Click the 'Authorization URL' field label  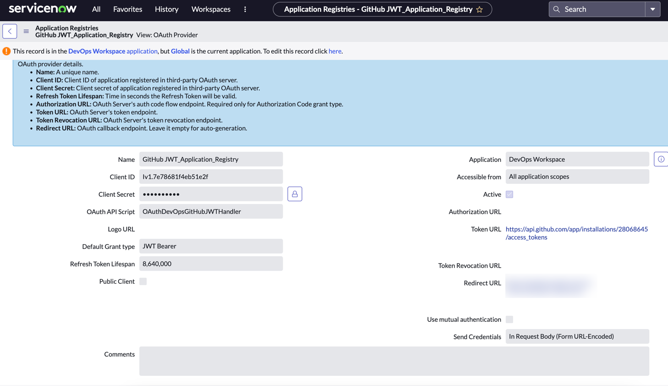point(475,212)
